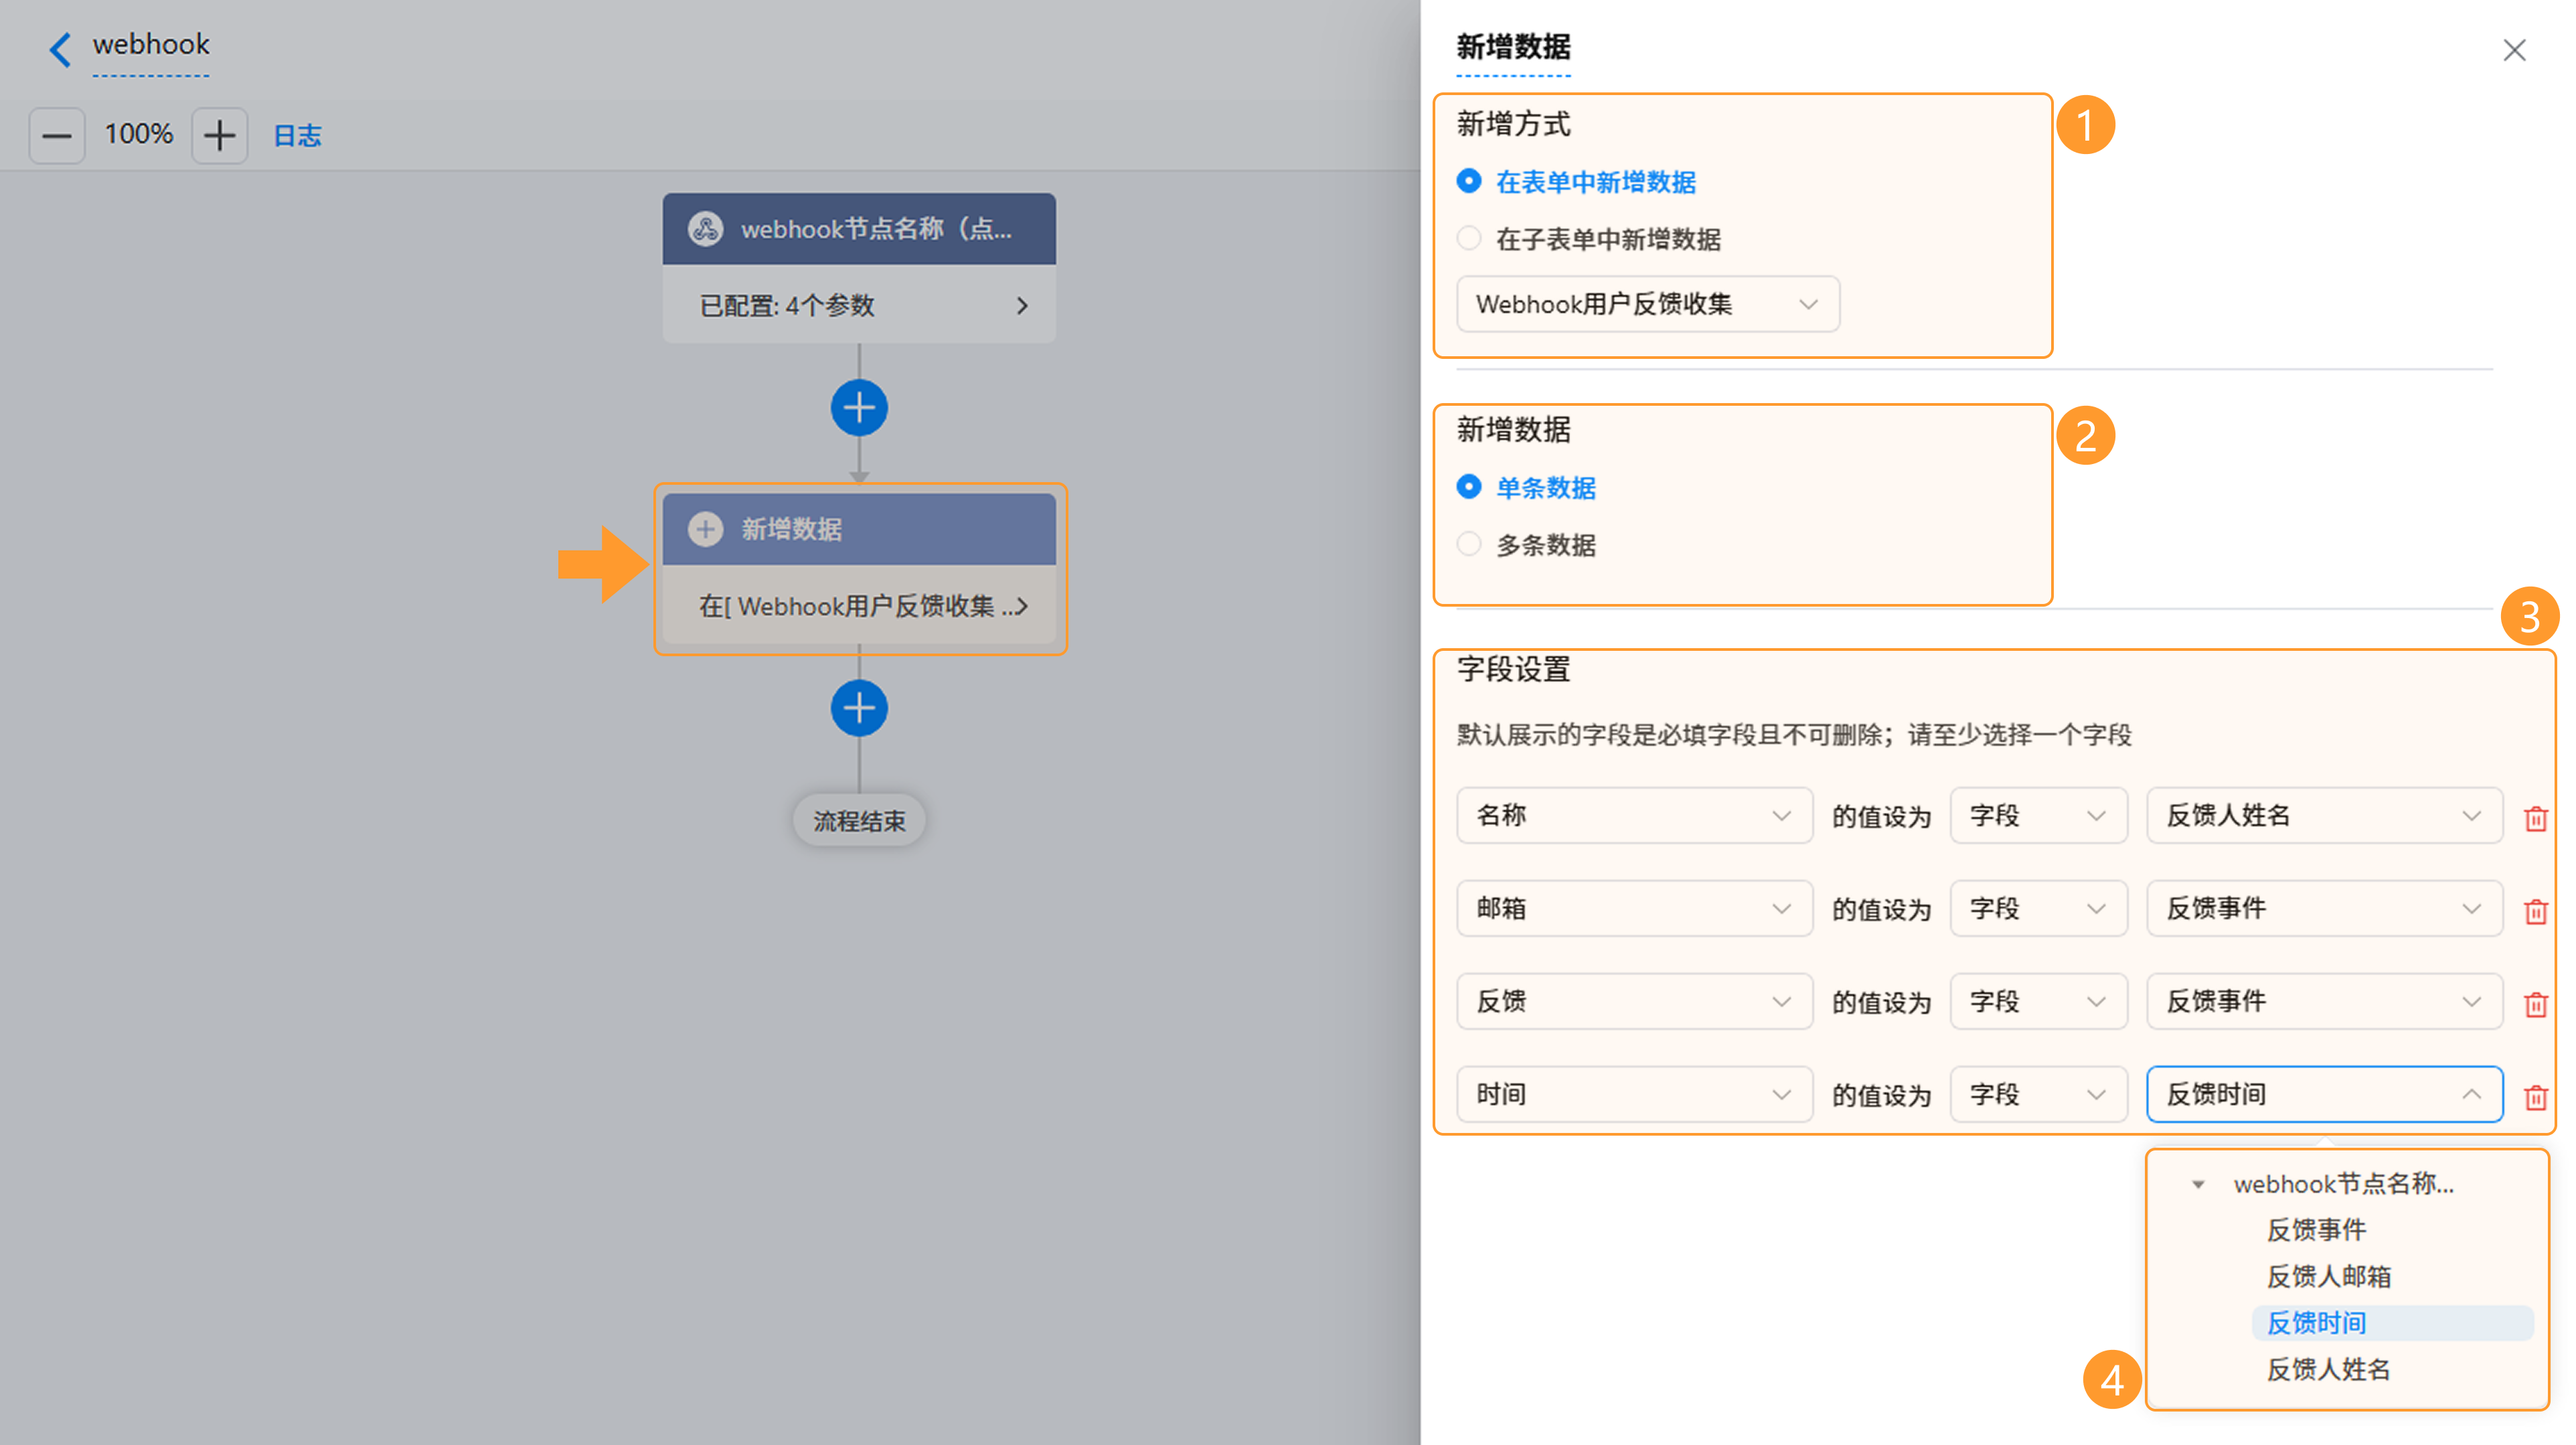
Task: Open the 日志 log link
Action: pos(297,135)
